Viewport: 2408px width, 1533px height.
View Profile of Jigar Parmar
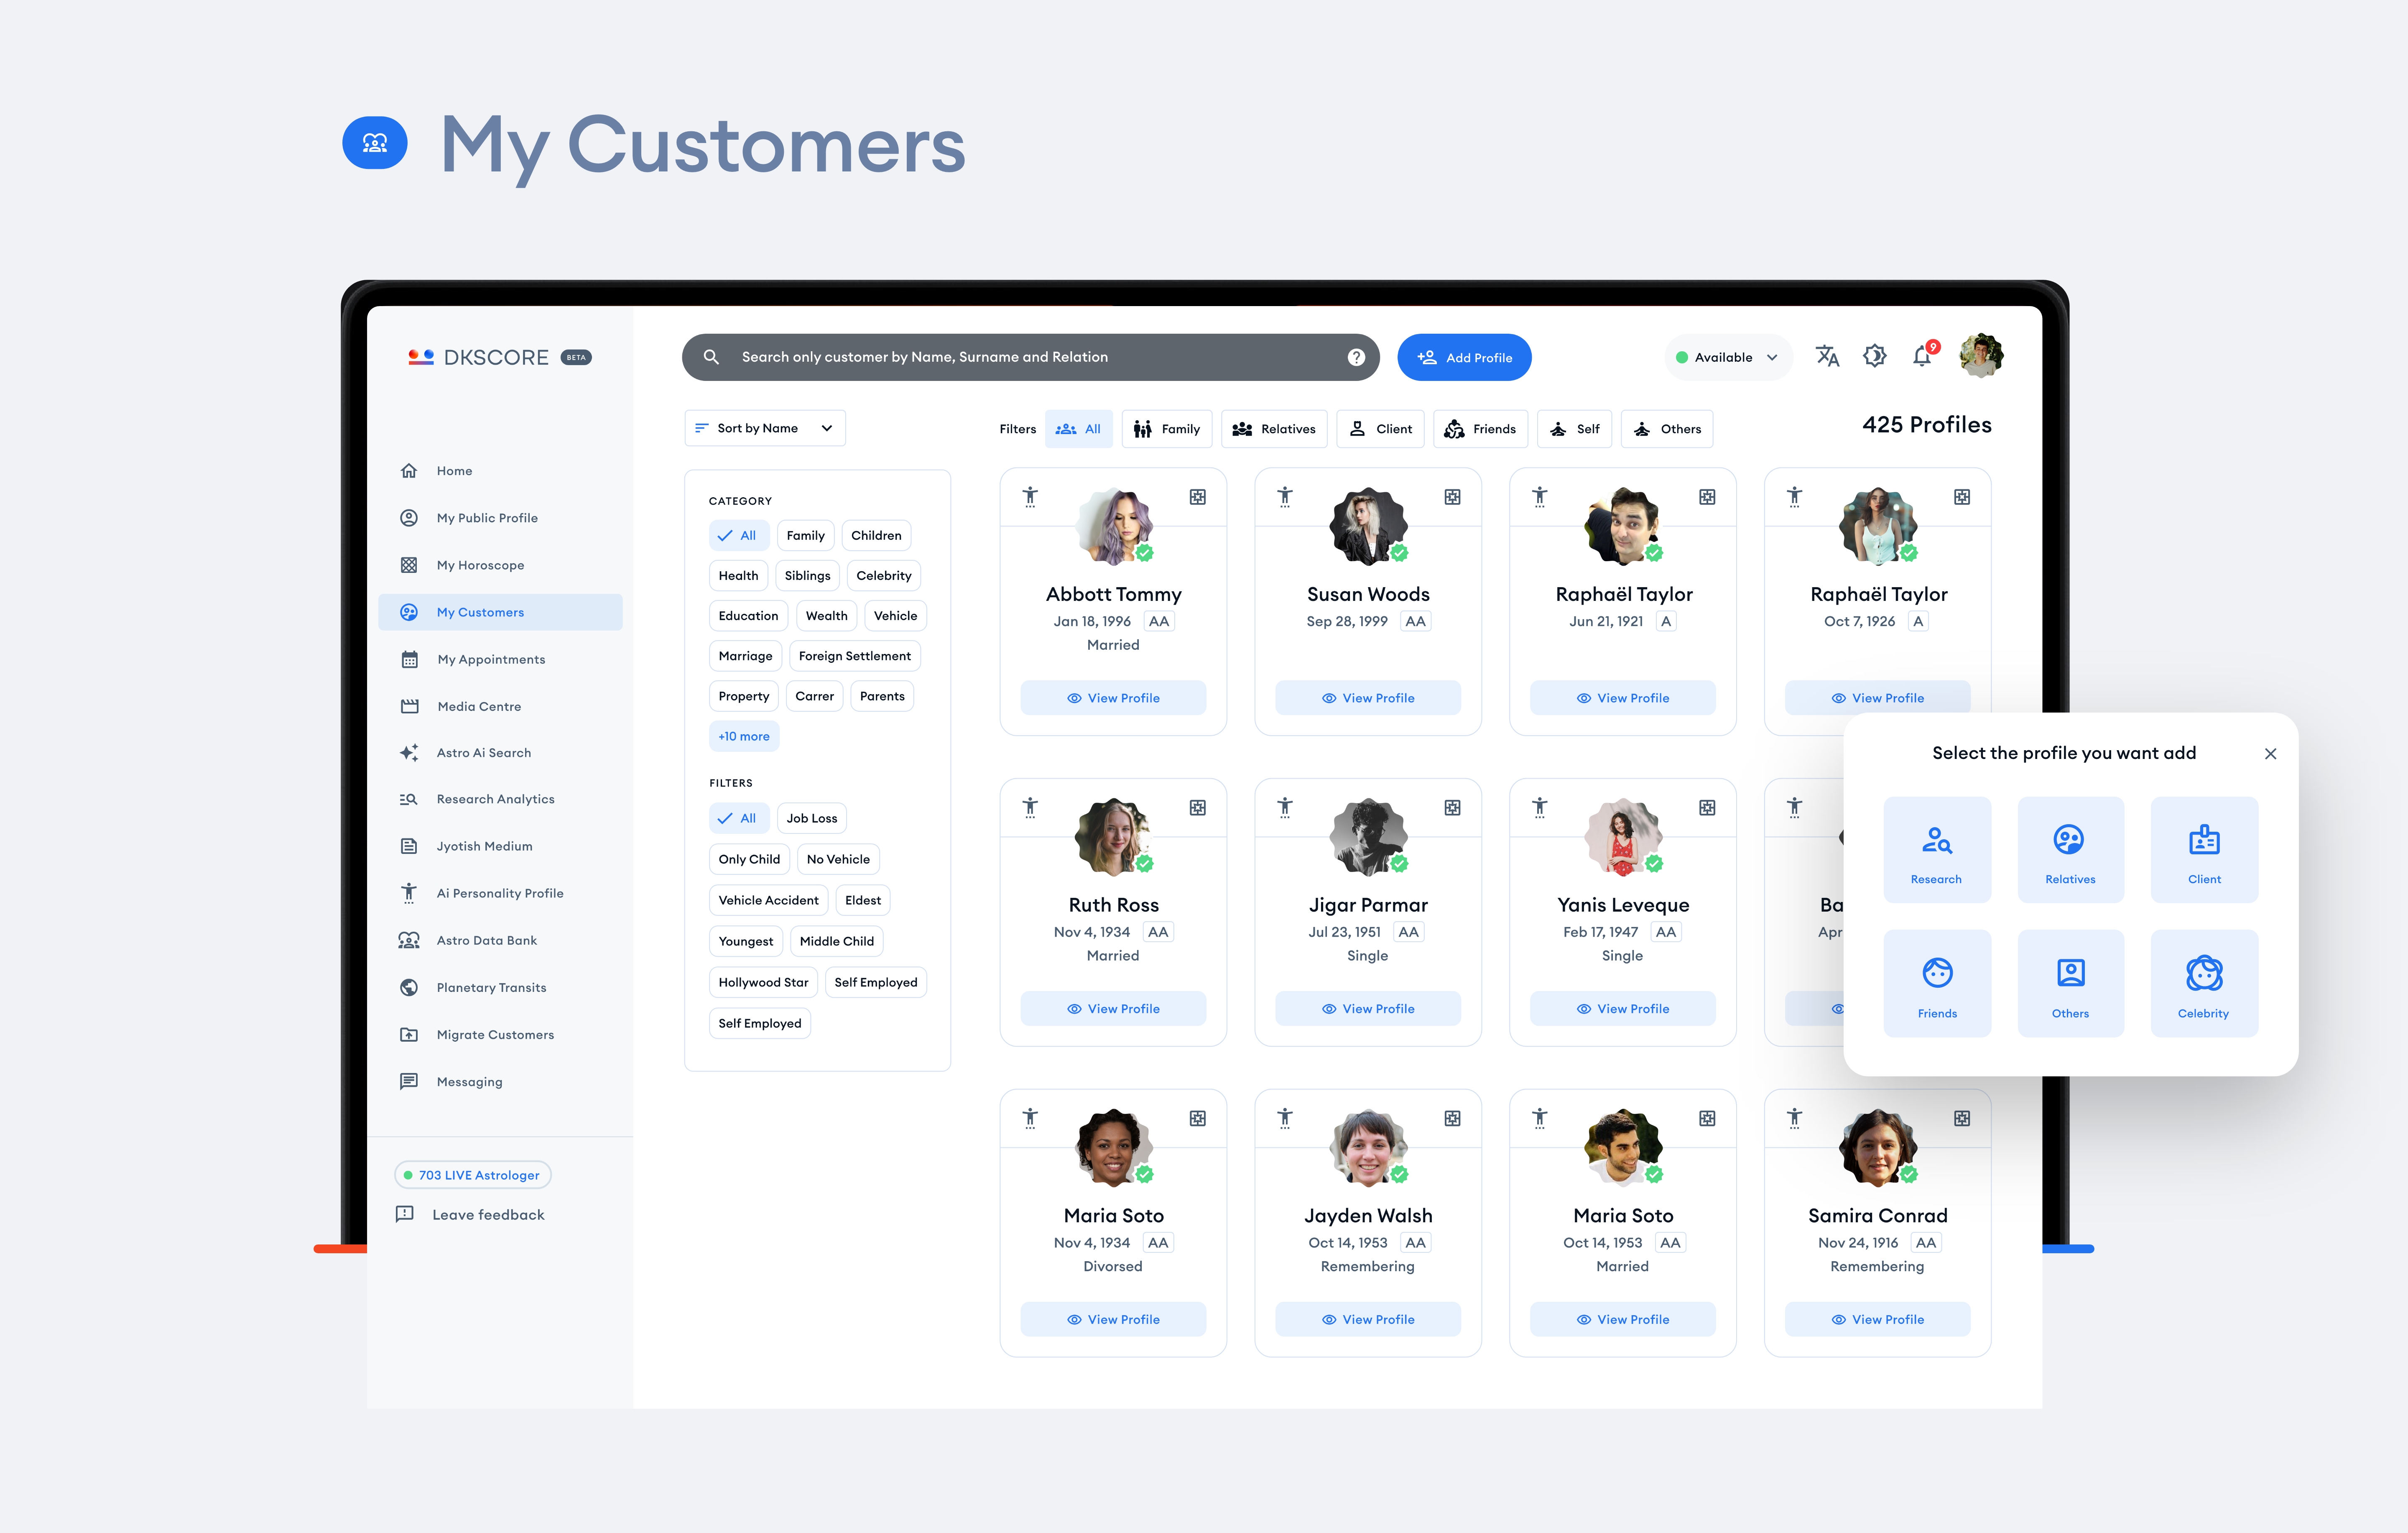click(1367, 1008)
